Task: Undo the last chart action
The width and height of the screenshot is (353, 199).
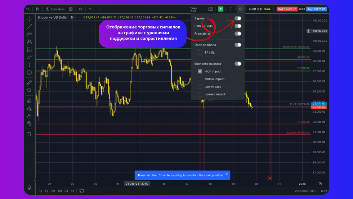Action: [x=90, y=9]
